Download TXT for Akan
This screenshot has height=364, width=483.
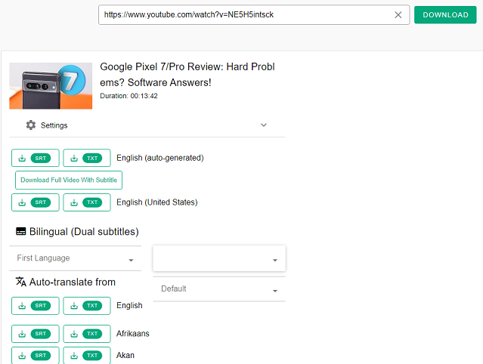pyautogui.click(x=87, y=356)
